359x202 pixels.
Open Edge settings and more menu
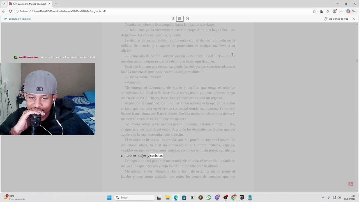click(x=341, y=11)
